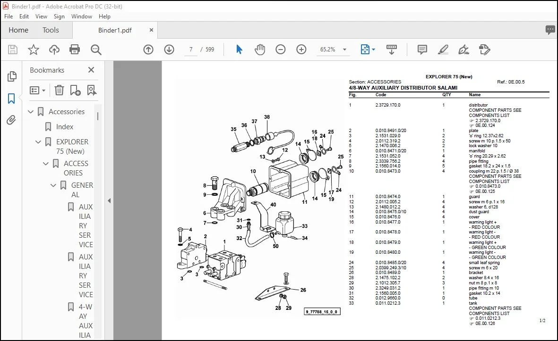The width and height of the screenshot is (558, 341).
Task: Toggle the bookmarks panel icon
Action: (x=11, y=99)
